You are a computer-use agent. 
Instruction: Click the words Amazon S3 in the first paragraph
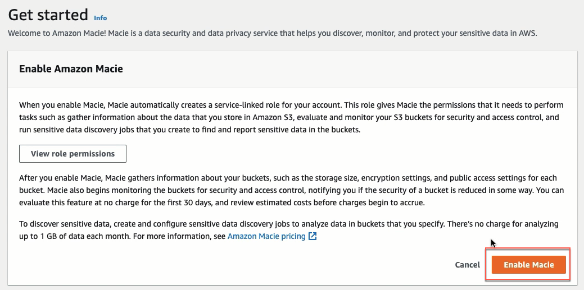pyautogui.click(x=271, y=117)
